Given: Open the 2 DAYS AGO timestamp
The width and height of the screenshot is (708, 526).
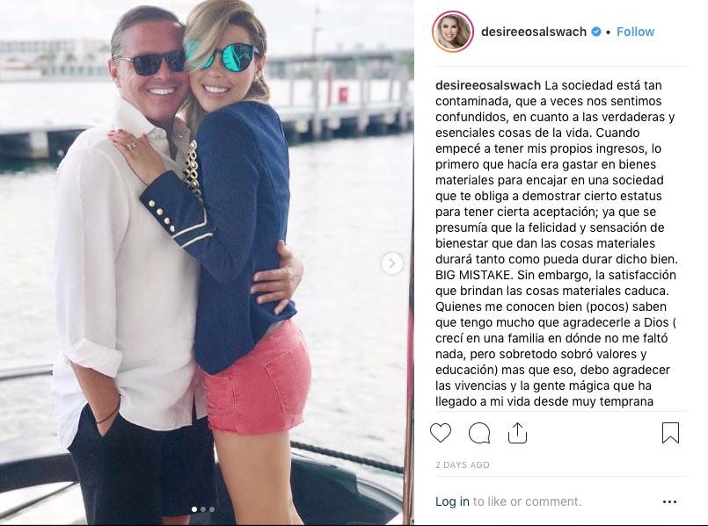Looking at the screenshot, I should (x=463, y=465).
